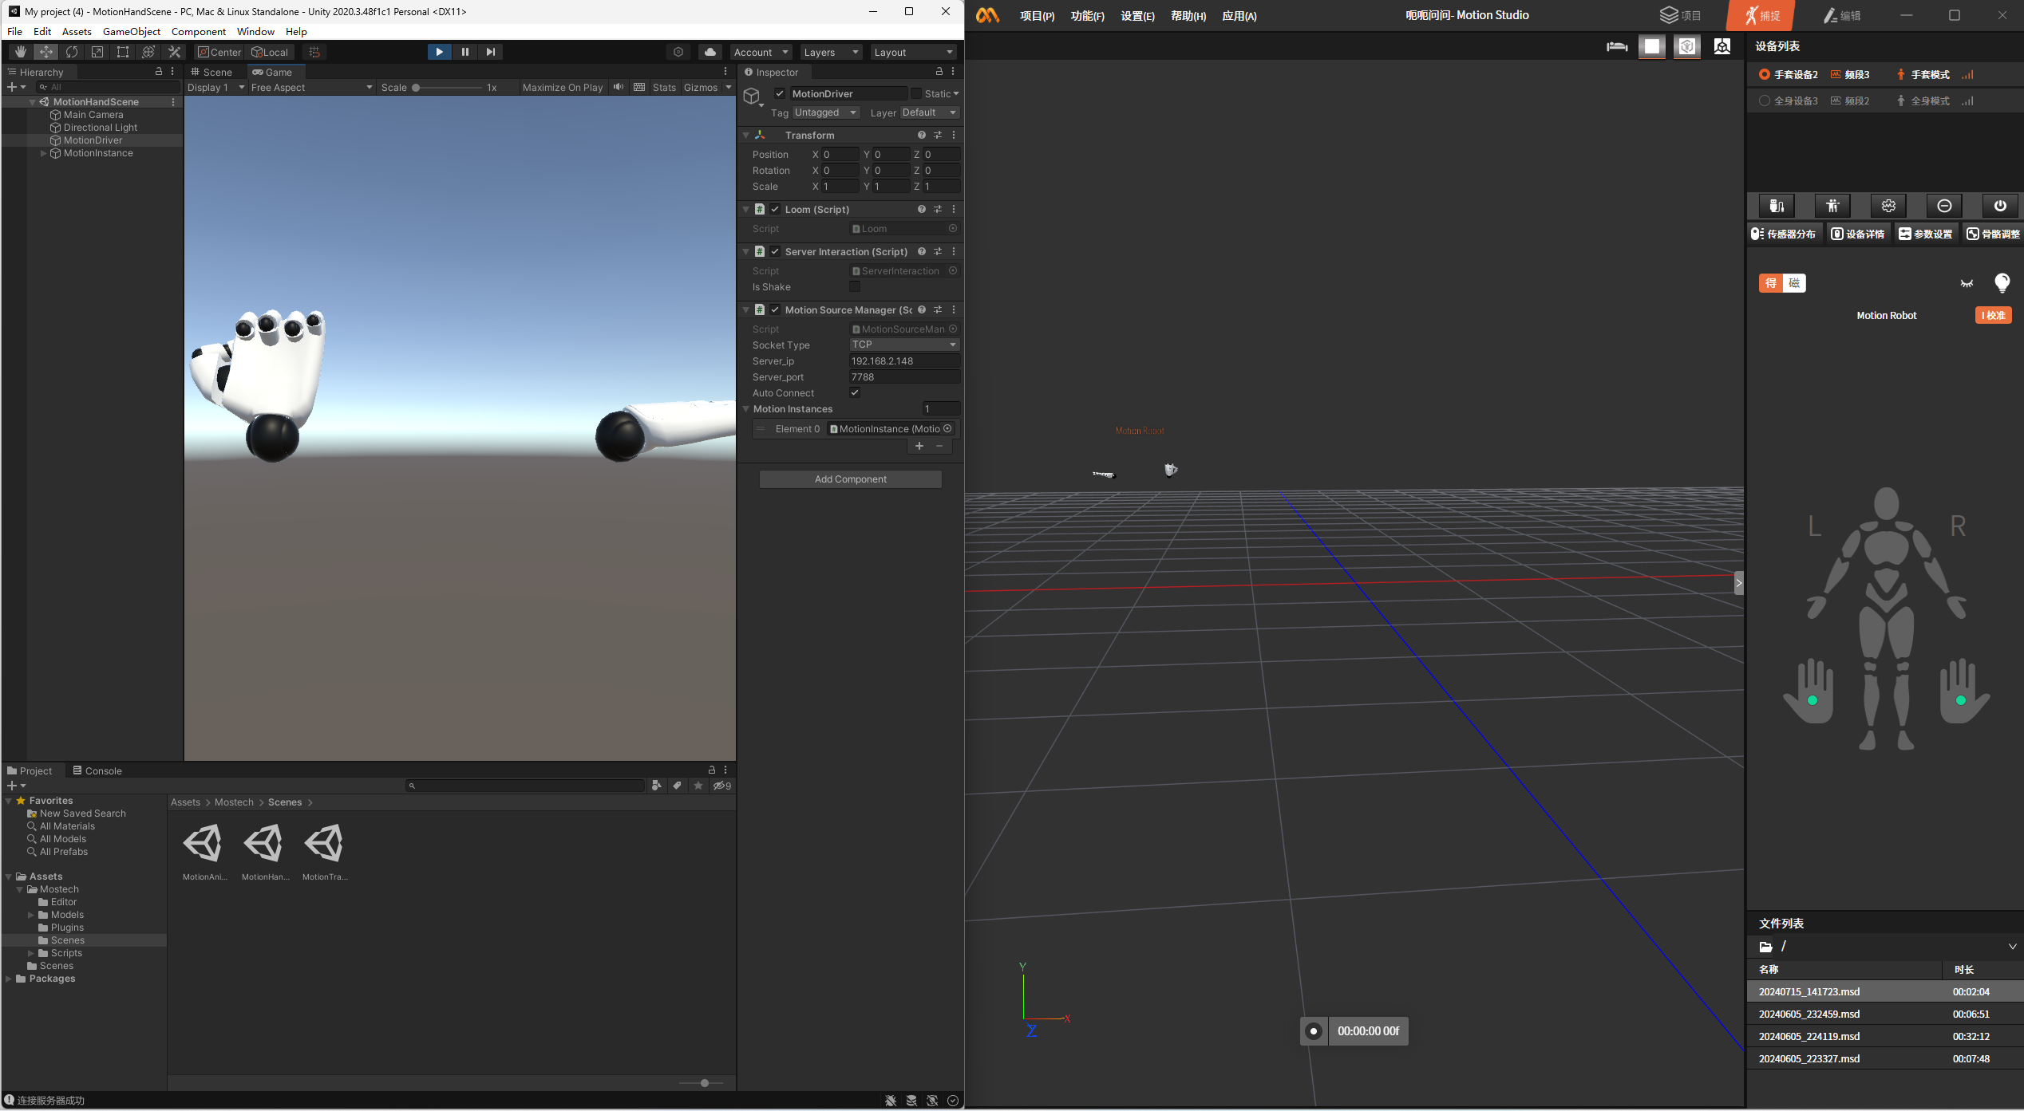Toggle the Auto Connect checkbox
2024x1111 pixels.
855,393
